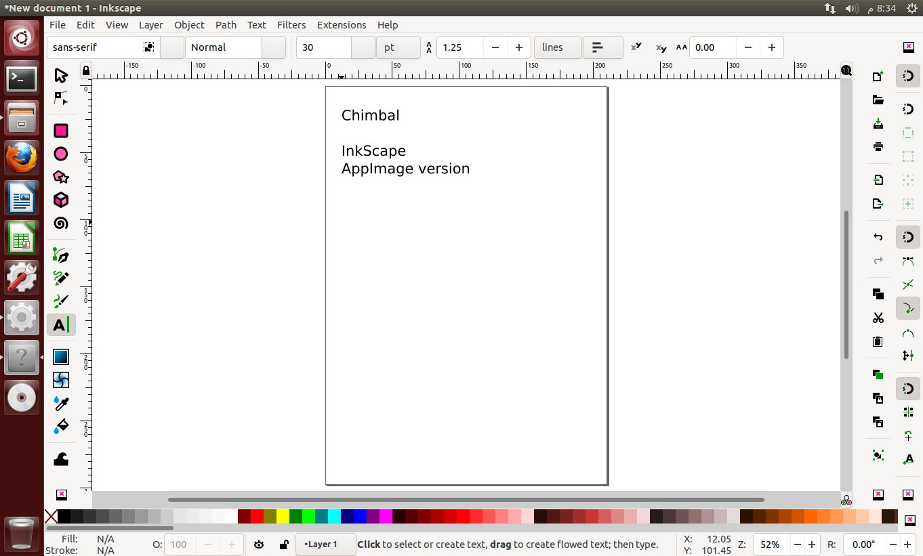Viewport: 923px width, 556px height.
Task: Select the Dropper color picker tool
Action: tap(61, 403)
